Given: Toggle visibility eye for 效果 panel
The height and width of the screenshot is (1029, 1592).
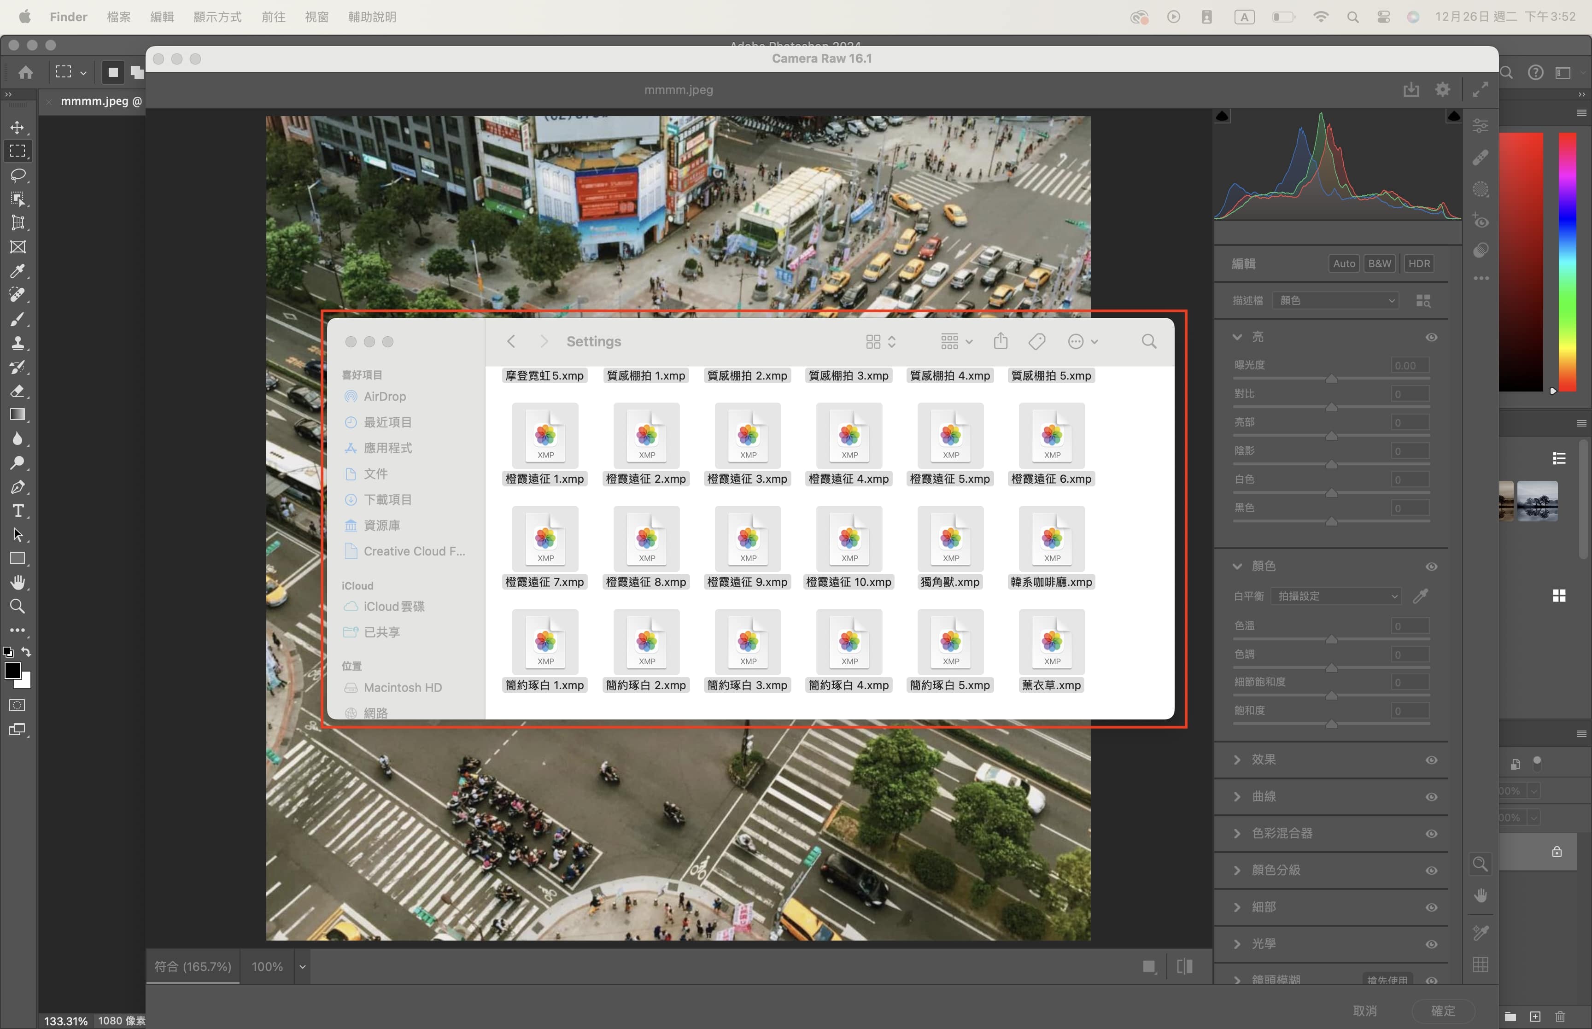Looking at the screenshot, I should point(1431,760).
